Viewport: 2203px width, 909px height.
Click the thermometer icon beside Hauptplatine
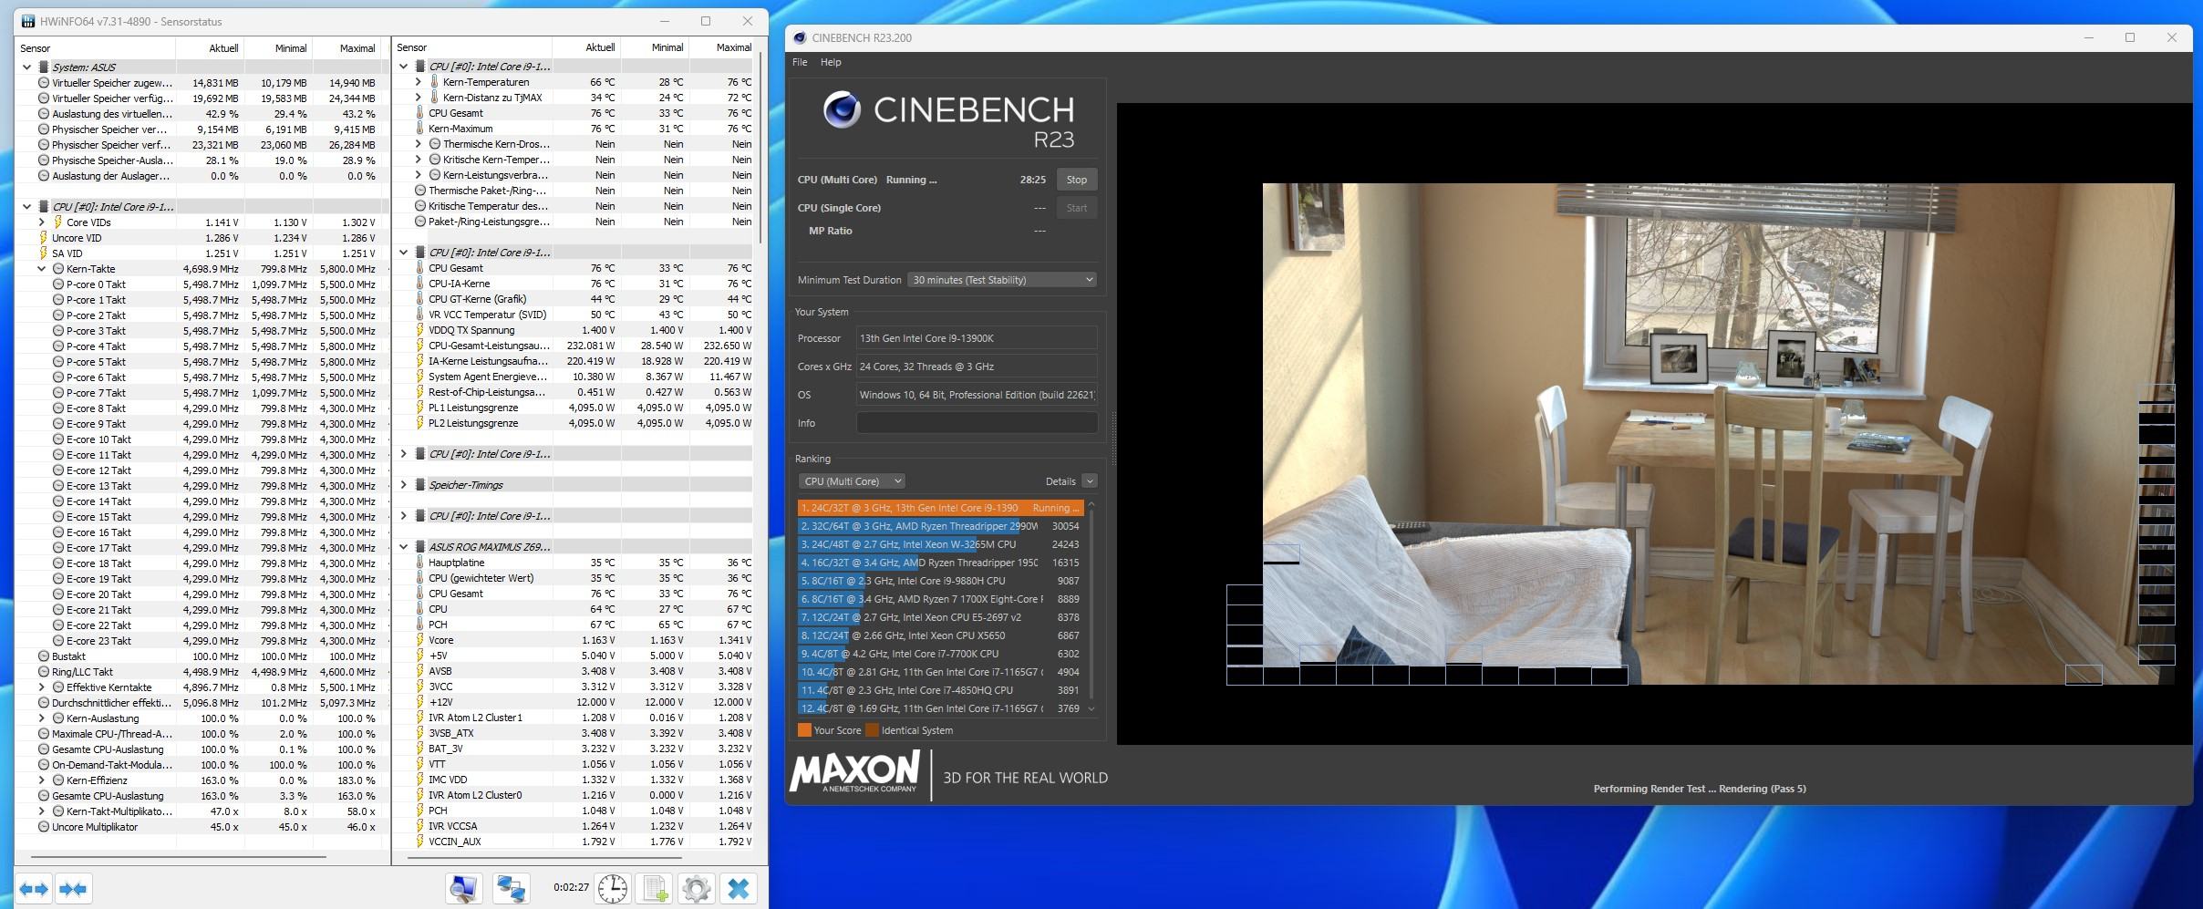tap(420, 563)
